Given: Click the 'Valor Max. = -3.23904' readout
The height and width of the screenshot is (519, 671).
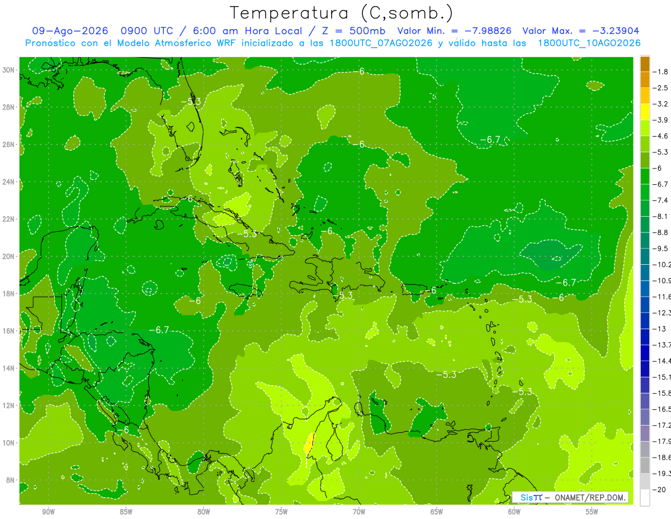Looking at the screenshot, I should (x=580, y=31).
